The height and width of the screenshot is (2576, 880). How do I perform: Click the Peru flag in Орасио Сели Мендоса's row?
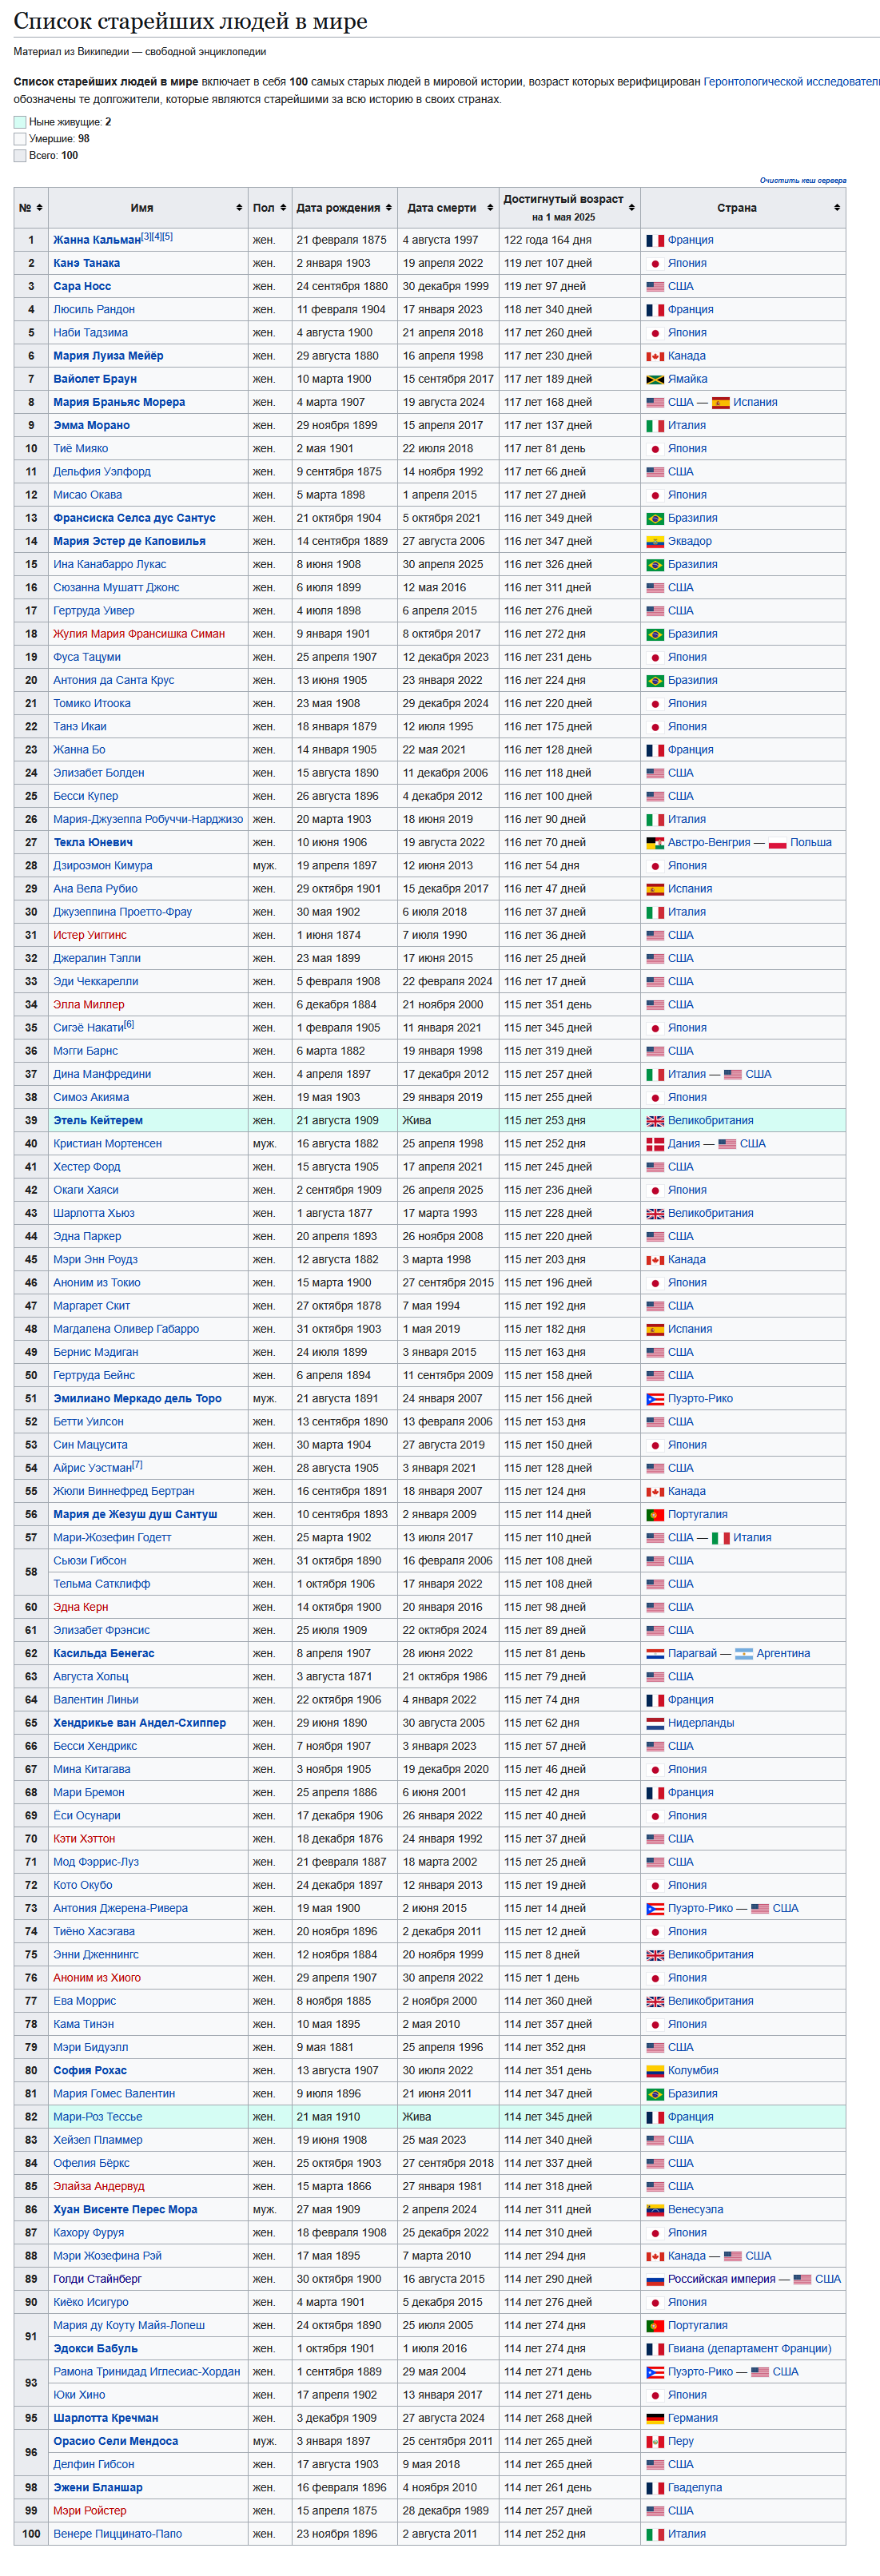pyautogui.click(x=655, y=2441)
